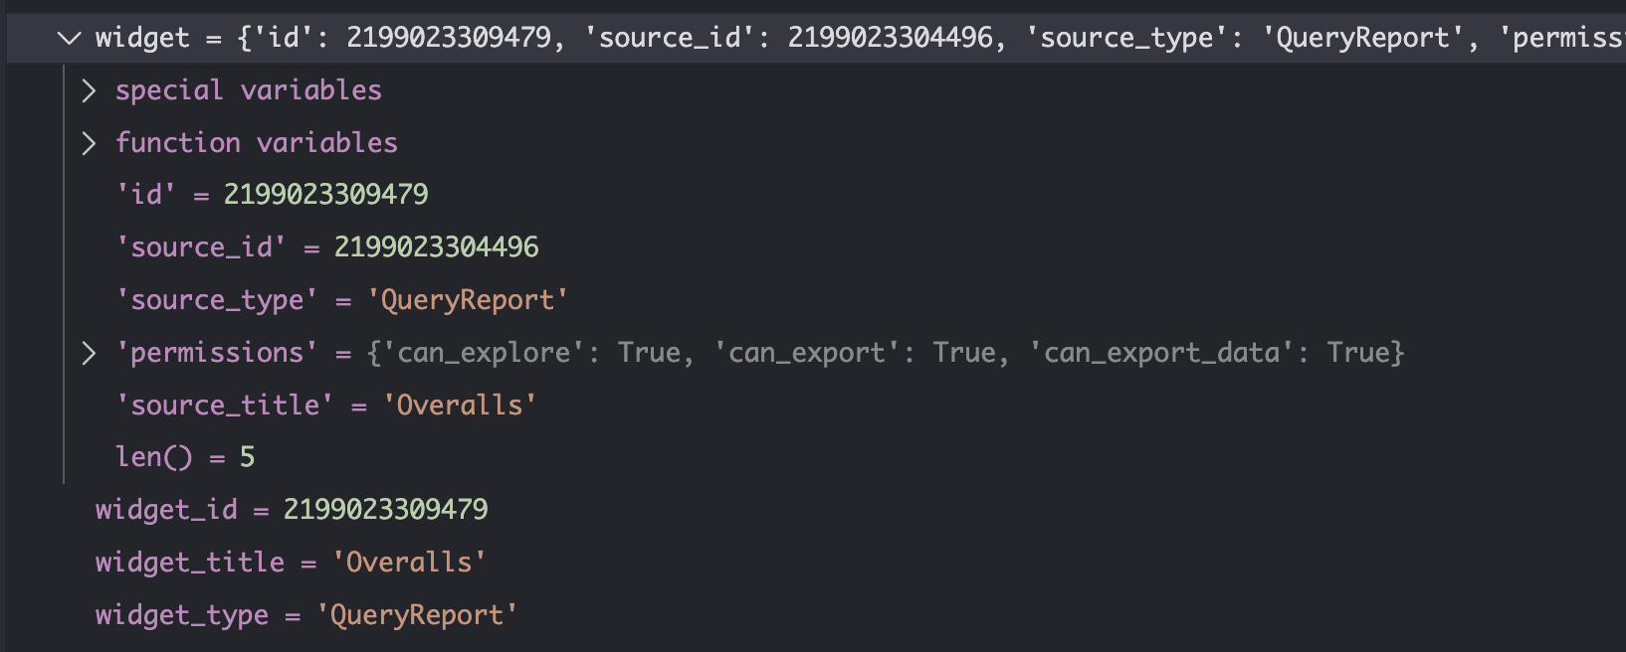Screen dimensions: 1626x652
Task: Select the widget_id variable name
Action: pos(166,510)
